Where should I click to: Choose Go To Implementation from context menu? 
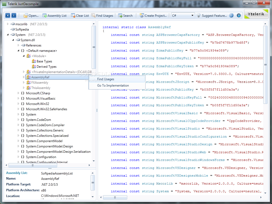[x=117, y=86]
